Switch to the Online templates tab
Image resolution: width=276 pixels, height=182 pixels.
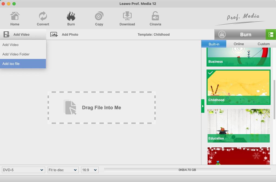point(239,44)
